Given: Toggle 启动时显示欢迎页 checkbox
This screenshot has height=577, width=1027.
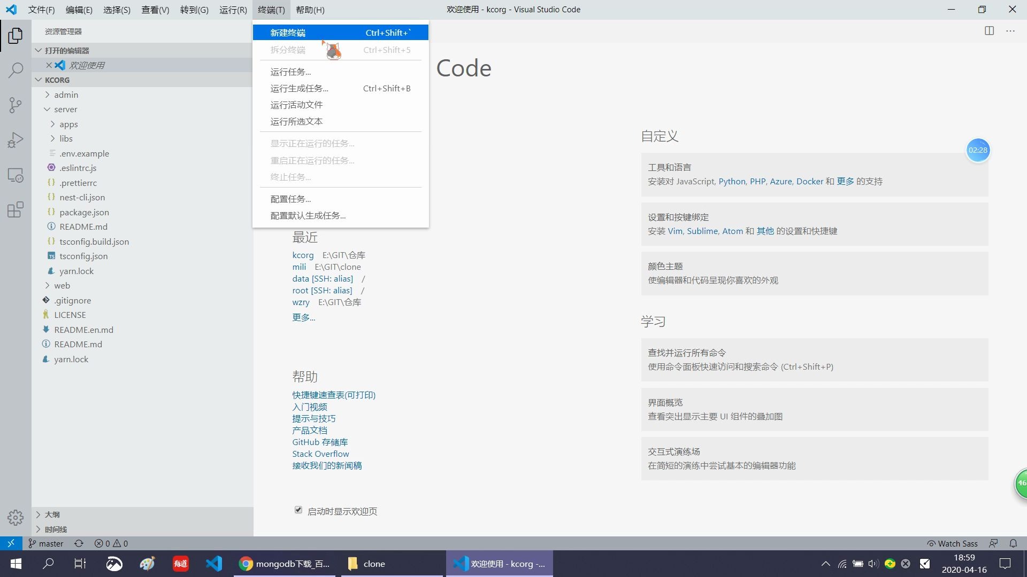Looking at the screenshot, I should click(x=298, y=510).
